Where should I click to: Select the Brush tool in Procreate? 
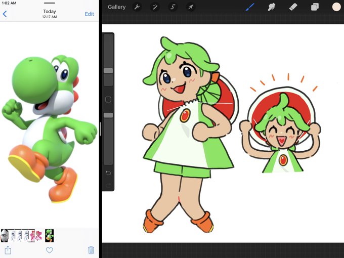(250, 7)
